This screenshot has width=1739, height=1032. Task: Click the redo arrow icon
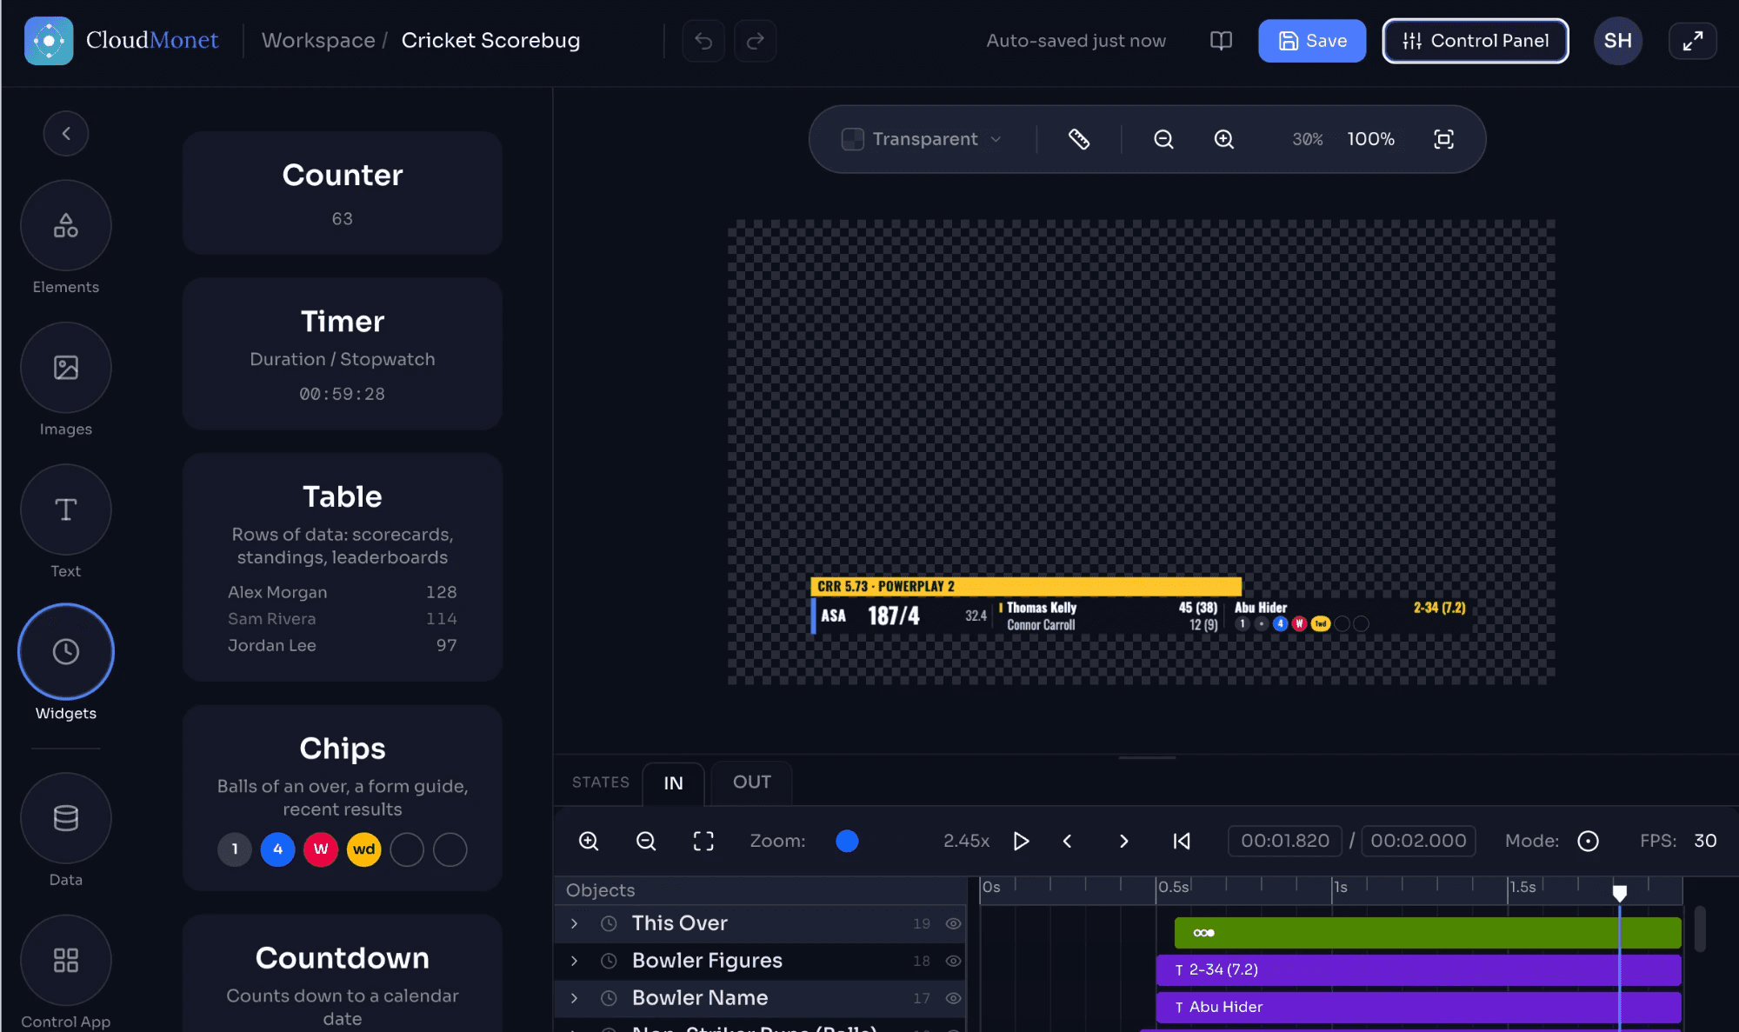[x=756, y=41]
